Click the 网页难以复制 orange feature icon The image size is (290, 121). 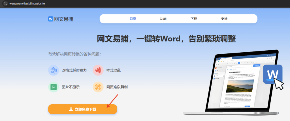click(98, 87)
